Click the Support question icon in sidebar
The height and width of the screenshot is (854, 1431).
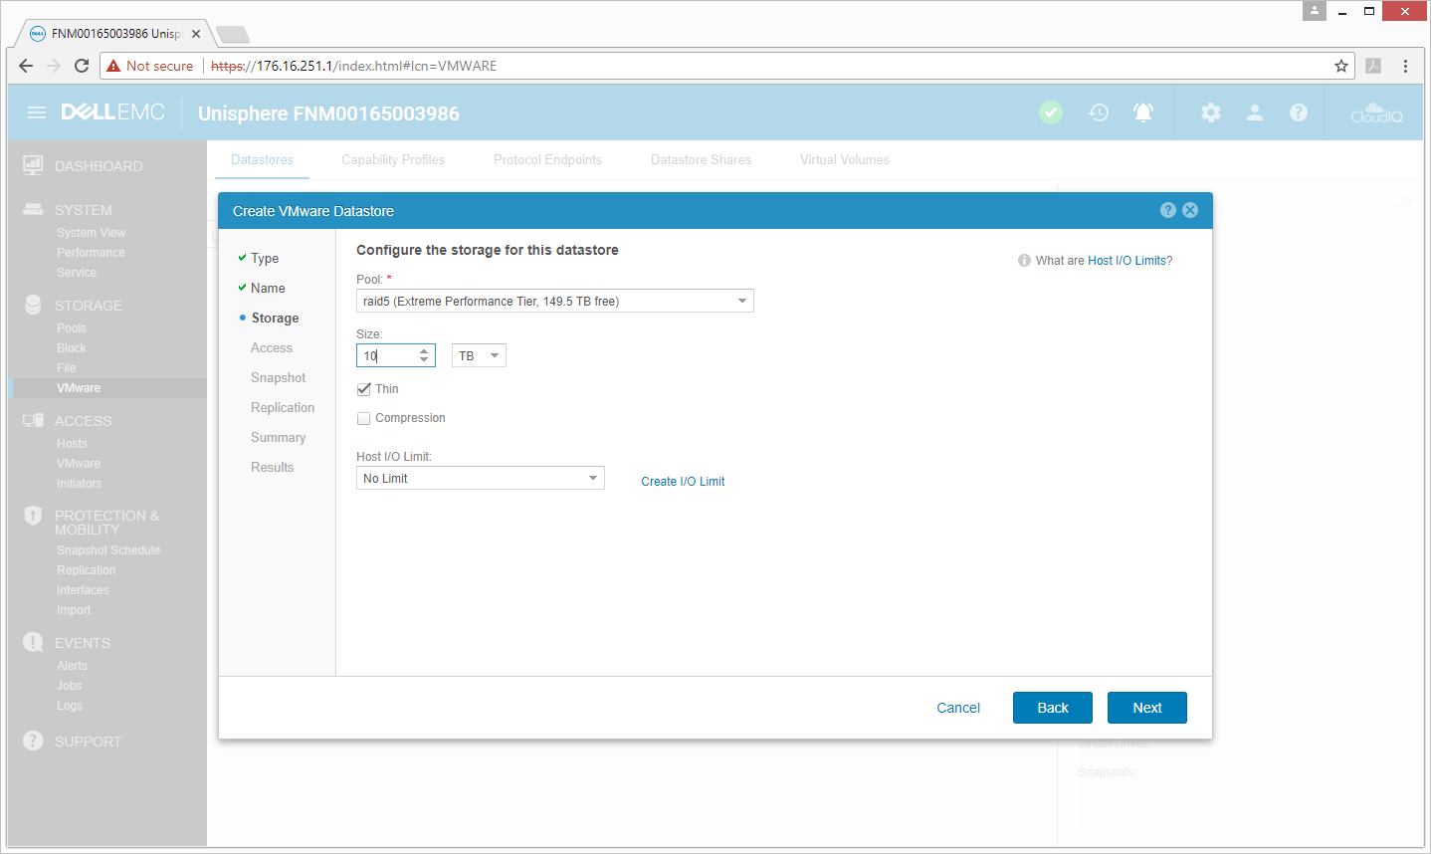pos(33,741)
